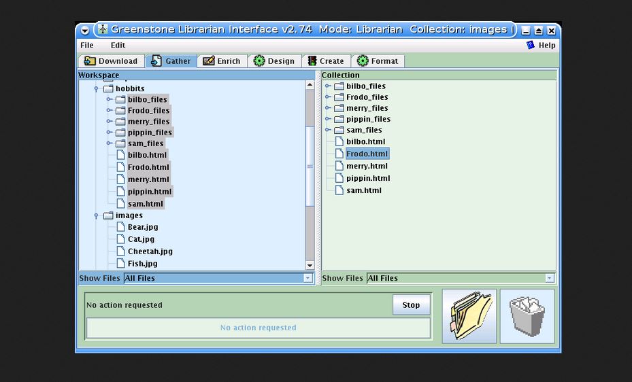Select images folder icon in Workspace

click(x=108, y=215)
